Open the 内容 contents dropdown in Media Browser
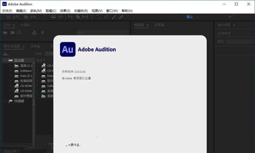255x153 pixels. pyautogui.click(x=49, y=54)
